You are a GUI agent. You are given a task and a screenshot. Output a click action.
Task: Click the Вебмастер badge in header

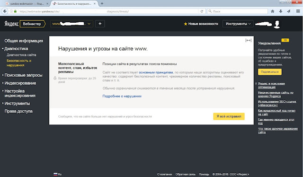click(x=32, y=24)
